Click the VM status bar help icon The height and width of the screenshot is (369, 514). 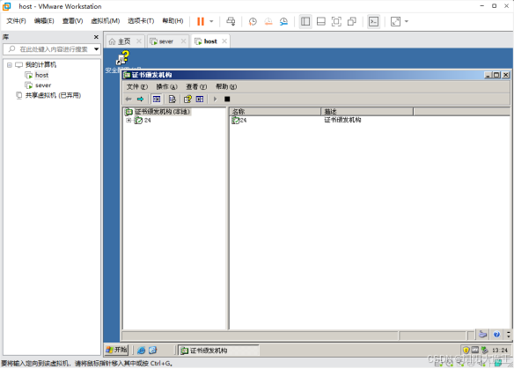[496, 335]
